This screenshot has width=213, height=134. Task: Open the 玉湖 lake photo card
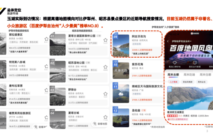tap(190, 98)
